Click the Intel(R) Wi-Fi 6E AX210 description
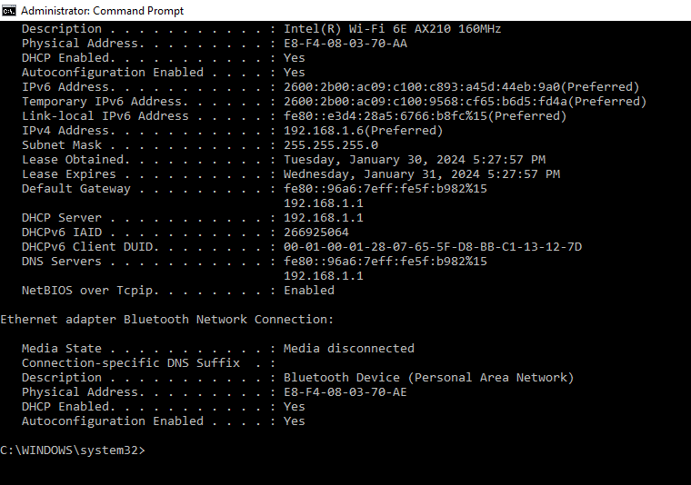Screen dimensions: 691x485 [392, 28]
